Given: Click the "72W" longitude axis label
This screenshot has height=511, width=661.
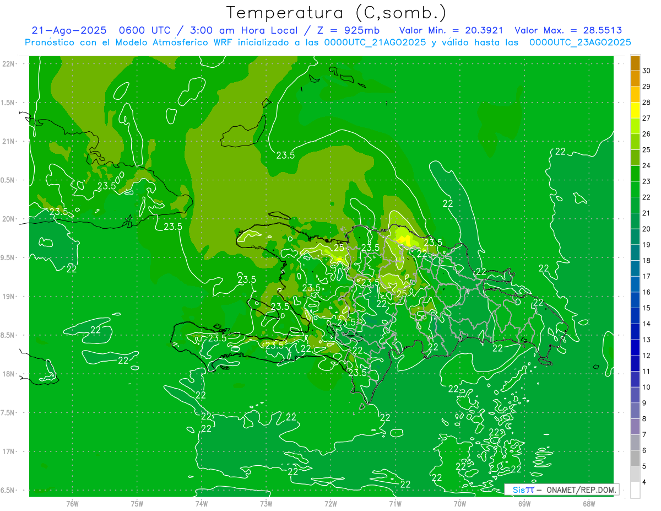Looking at the screenshot, I should click(x=330, y=504).
